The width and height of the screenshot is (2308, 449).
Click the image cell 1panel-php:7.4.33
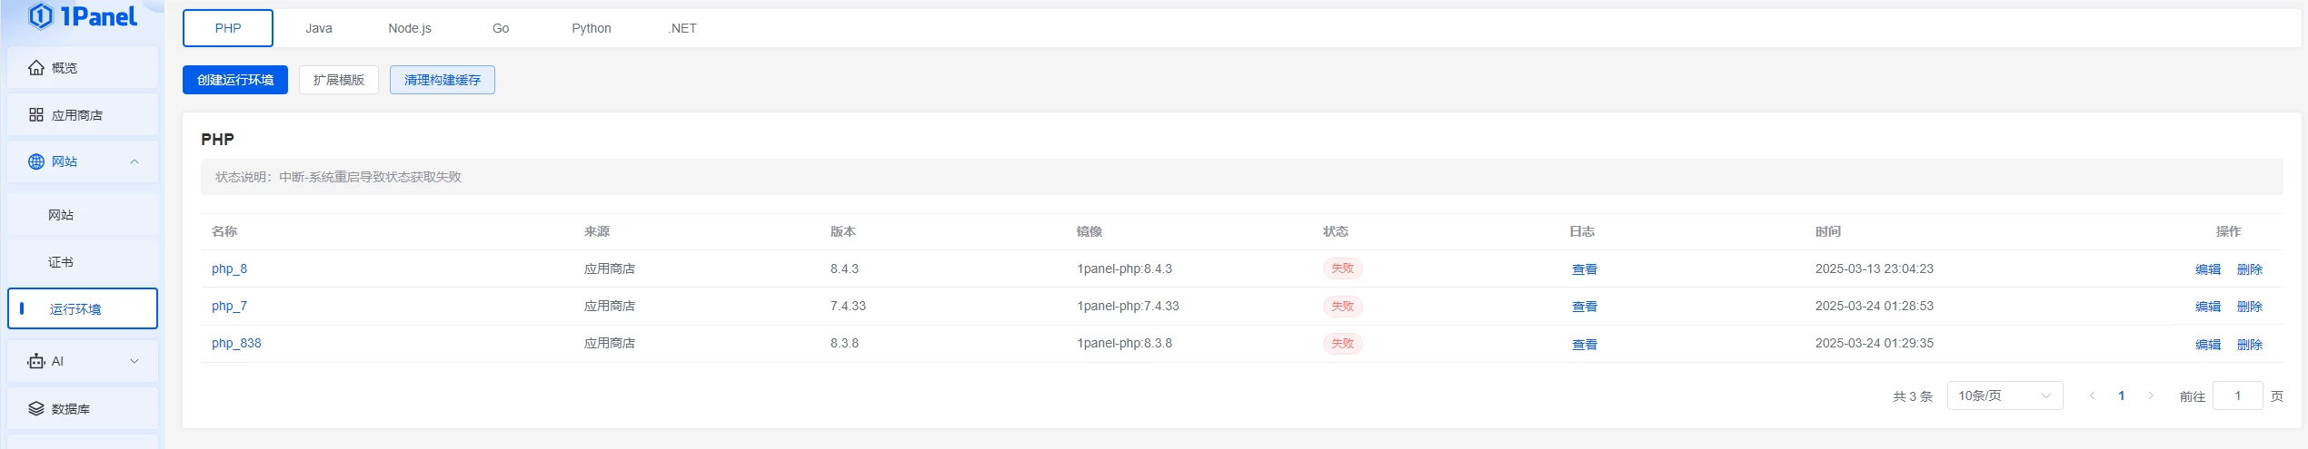tap(1128, 306)
